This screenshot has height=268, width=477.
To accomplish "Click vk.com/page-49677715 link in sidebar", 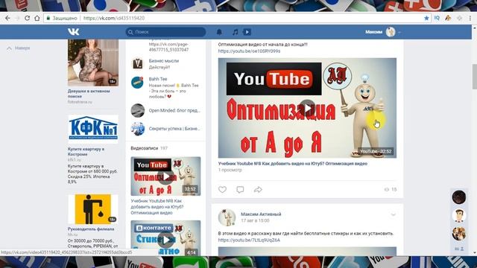I will (168, 47).
